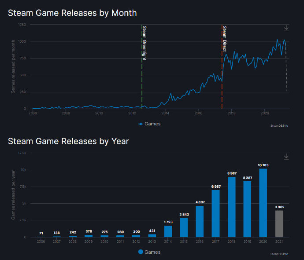Select the 2018 bar labeled 8 987
Screen dimensions: 304x260
tap(231, 207)
